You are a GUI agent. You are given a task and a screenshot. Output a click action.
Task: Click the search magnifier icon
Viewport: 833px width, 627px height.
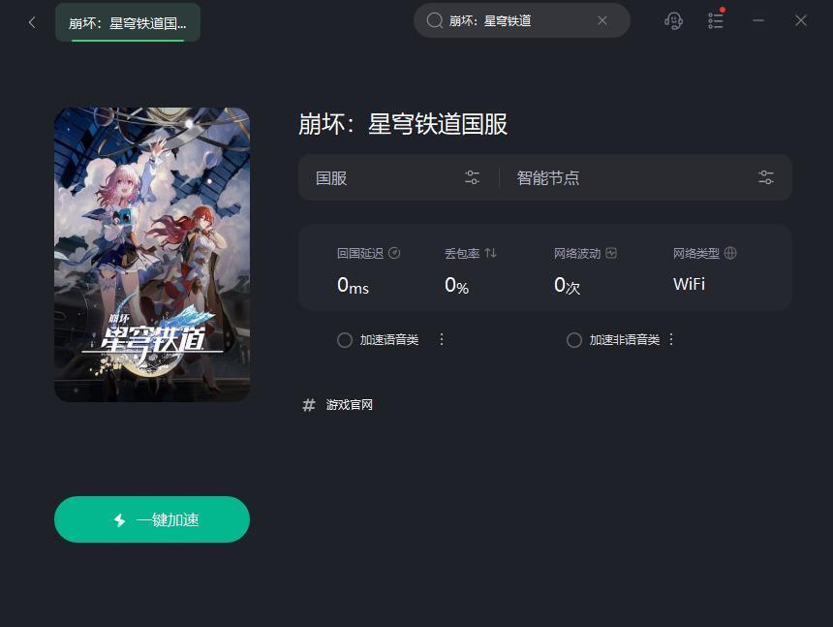pos(435,20)
